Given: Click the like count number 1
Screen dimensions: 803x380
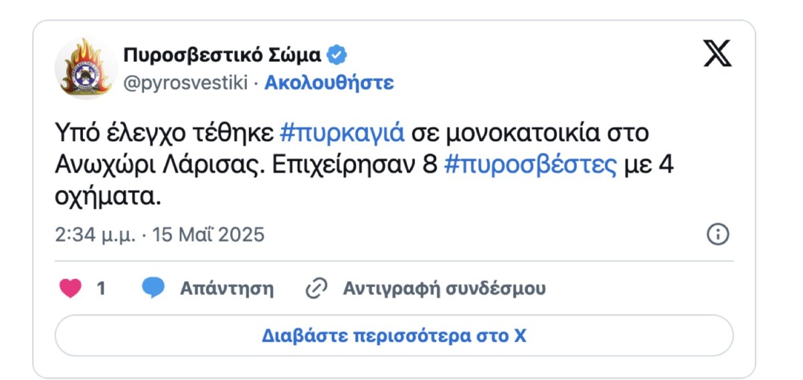Looking at the screenshot, I should coord(101,288).
